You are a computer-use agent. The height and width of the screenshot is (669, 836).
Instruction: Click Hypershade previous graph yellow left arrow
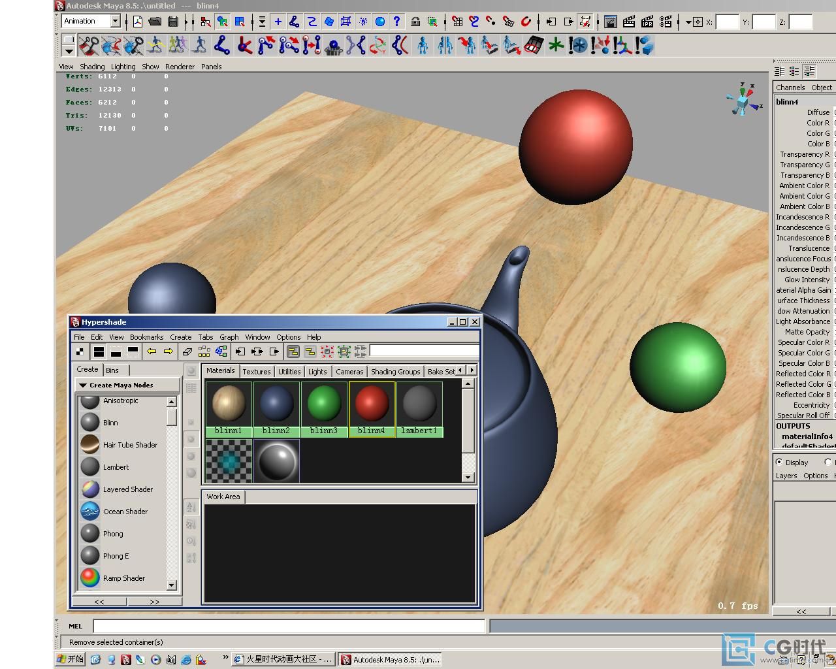coord(152,351)
